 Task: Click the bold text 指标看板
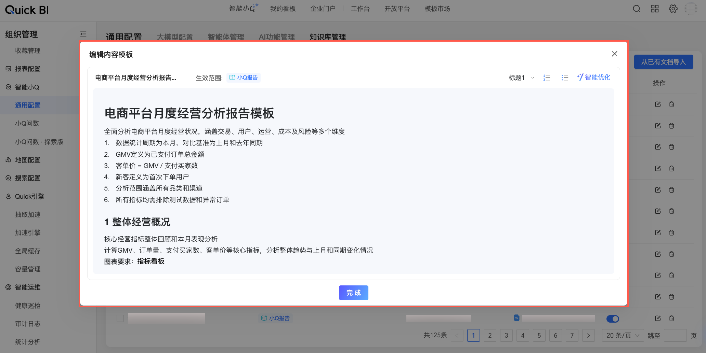click(x=151, y=262)
